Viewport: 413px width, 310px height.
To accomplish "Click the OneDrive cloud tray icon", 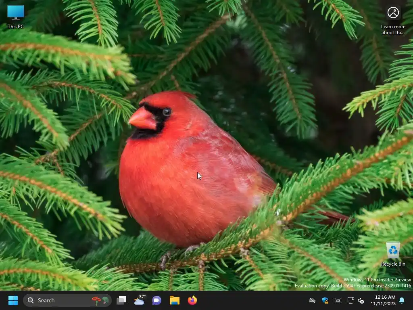I will point(312,300).
